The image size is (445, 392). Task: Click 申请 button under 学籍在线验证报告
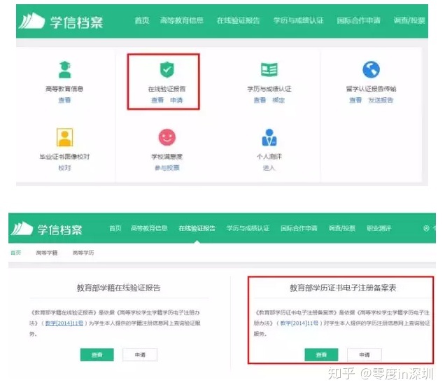(x=140, y=354)
